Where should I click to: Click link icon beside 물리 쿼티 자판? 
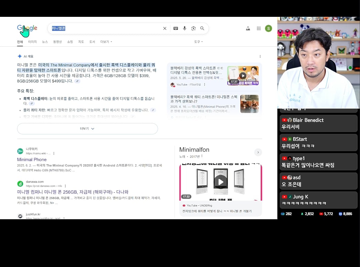coord(153,110)
